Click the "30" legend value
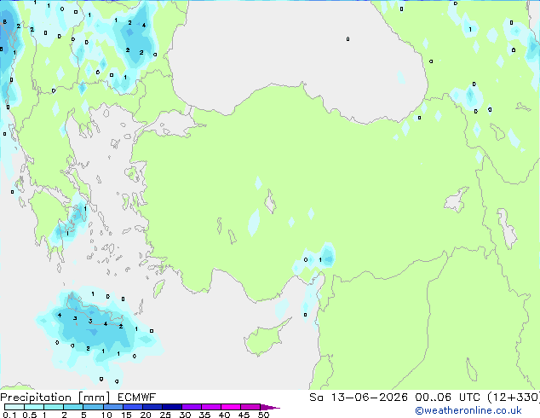Screen dimensions: 540x418 coord(186,415)
